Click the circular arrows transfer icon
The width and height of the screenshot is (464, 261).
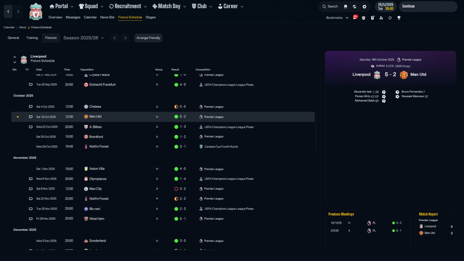[390, 18]
